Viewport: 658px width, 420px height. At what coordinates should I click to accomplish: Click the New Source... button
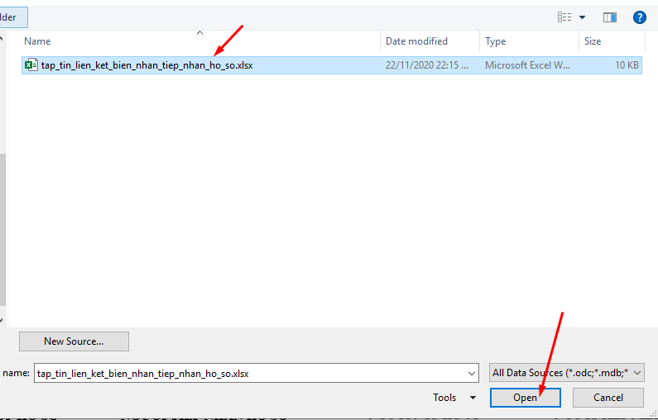click(74, 341)
